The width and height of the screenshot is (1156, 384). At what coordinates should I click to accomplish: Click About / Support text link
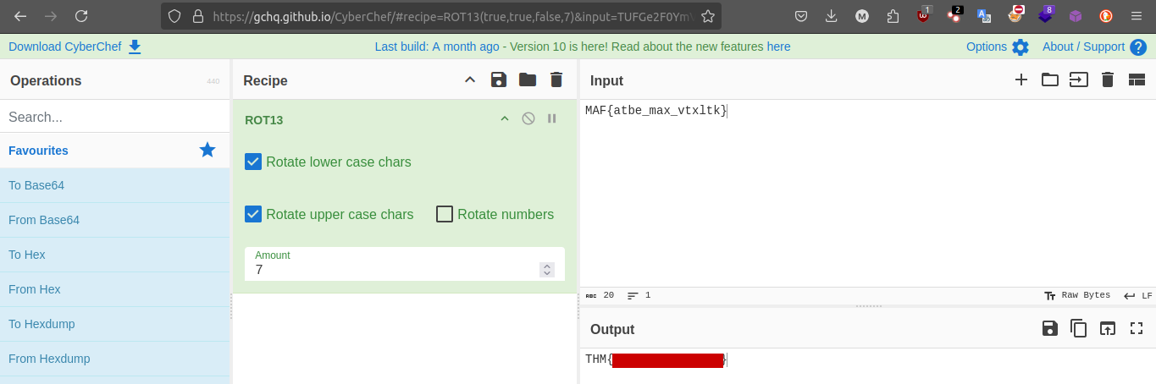click(1083, 47)
